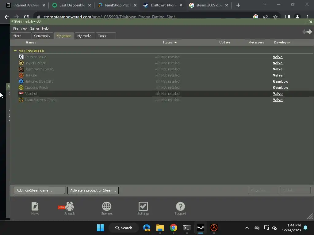Open Valve link for Team Fortress Classic
The image size is (314, 235).
point(278,100)
